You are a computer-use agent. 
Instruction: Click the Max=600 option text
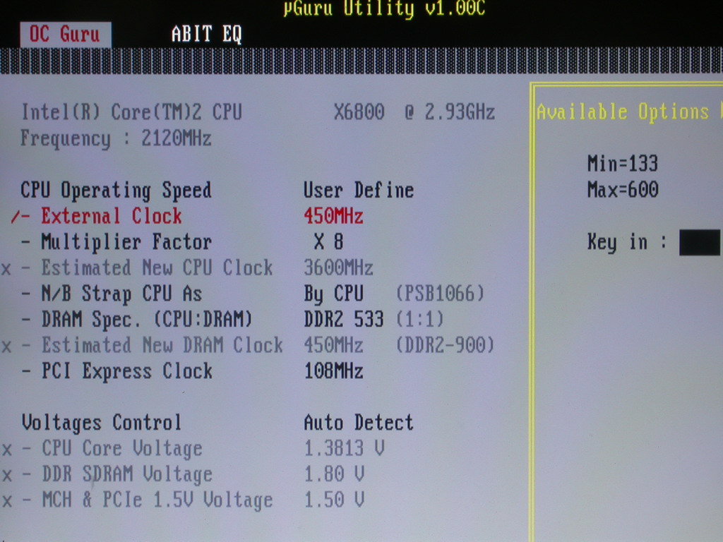pos(623,190)
